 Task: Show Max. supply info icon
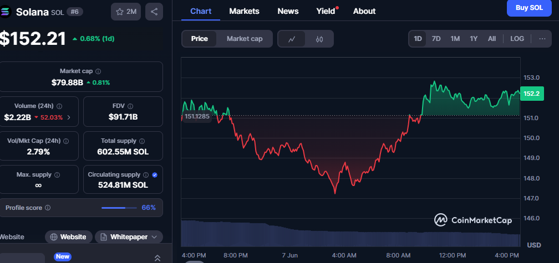tap(57, 175)
